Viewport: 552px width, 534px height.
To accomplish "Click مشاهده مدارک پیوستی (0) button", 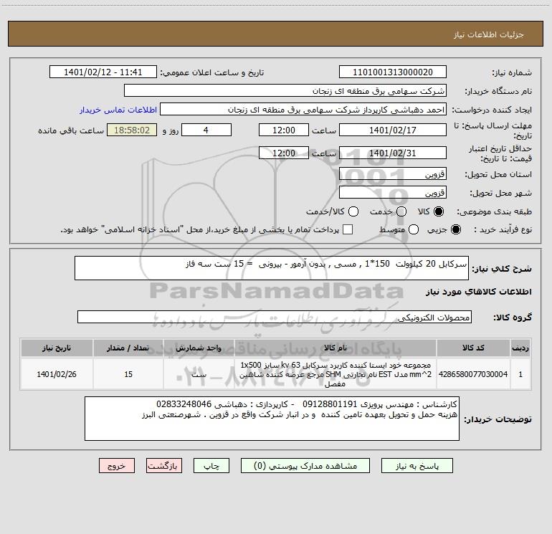I will [305, 466].
